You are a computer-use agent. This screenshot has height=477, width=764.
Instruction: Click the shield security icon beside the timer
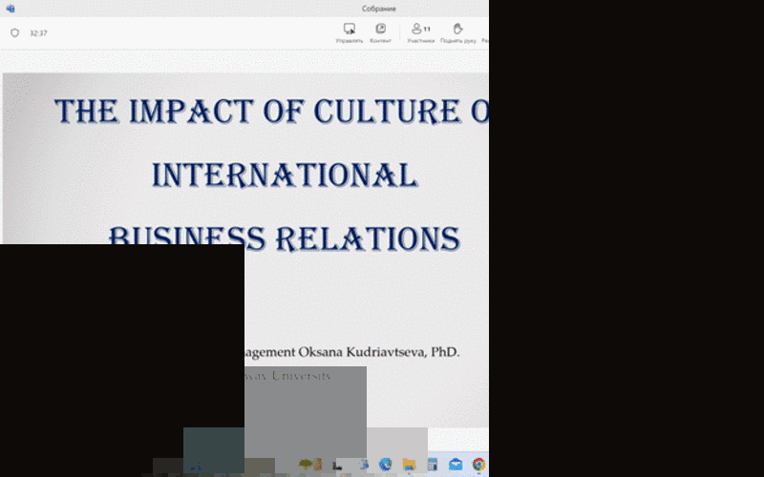14,32
